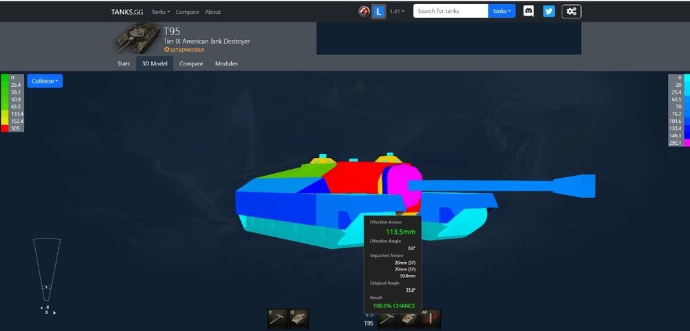Toggle the blue L live server button
This screenshot has width=690, height=331.
tap(378, 12)
